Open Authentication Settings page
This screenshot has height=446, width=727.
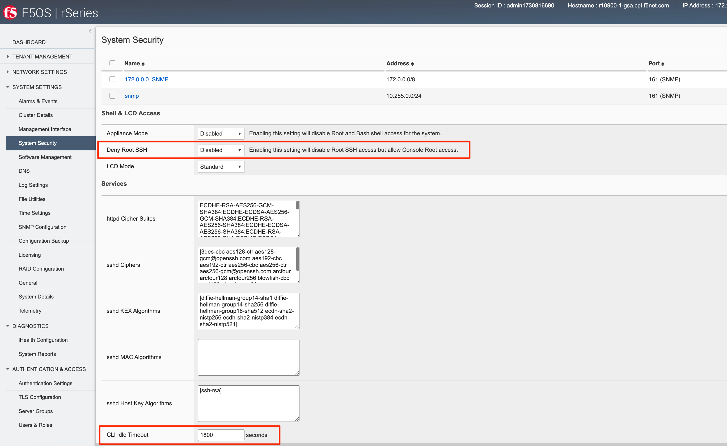point(45,383)
